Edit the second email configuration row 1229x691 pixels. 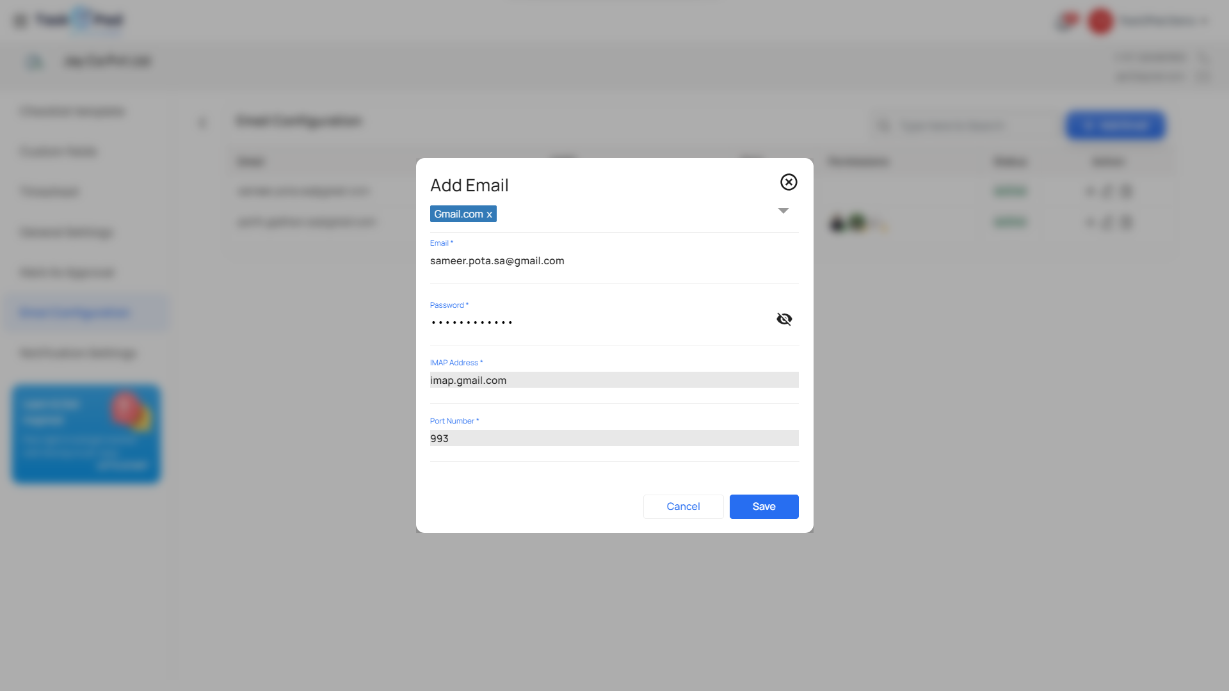coord(1108,223)
